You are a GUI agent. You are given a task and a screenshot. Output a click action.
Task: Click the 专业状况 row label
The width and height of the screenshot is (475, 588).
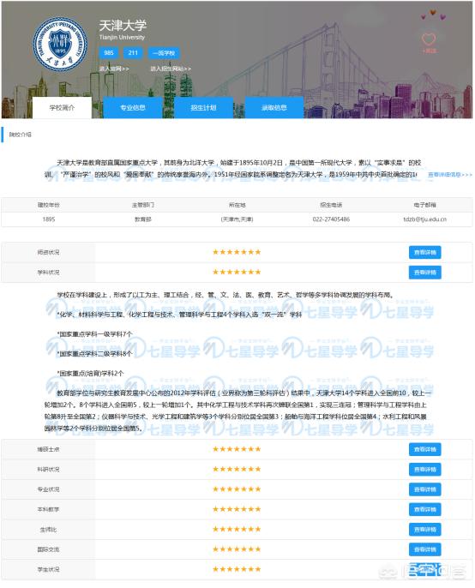[x=48, y=489]
